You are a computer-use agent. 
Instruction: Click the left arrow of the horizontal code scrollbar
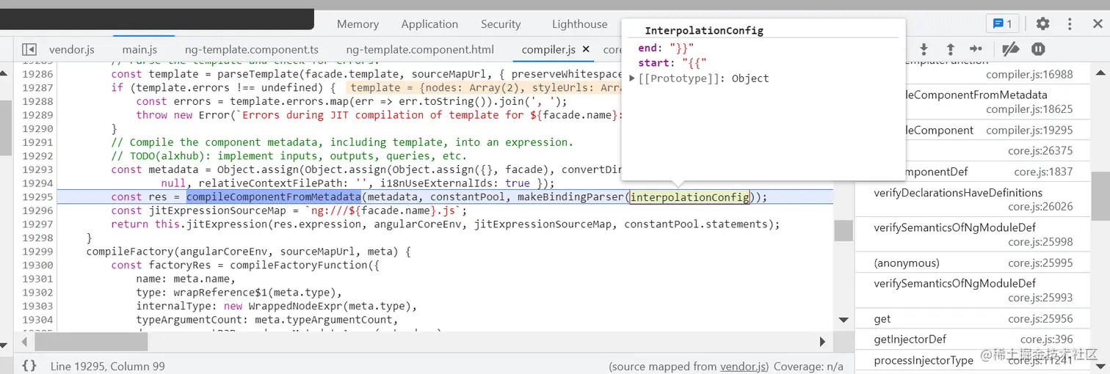24,342
